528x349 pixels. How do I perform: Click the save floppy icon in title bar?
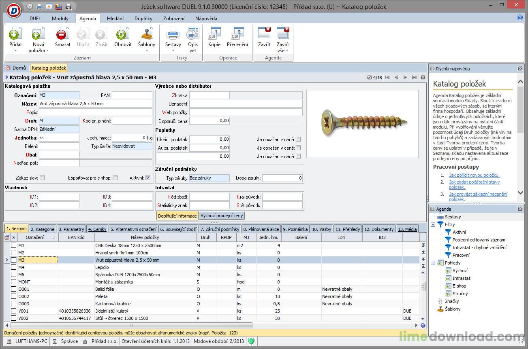(x=68, y=6)
